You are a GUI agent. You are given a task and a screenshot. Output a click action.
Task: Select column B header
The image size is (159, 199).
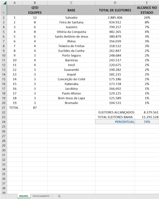point(35,3)
